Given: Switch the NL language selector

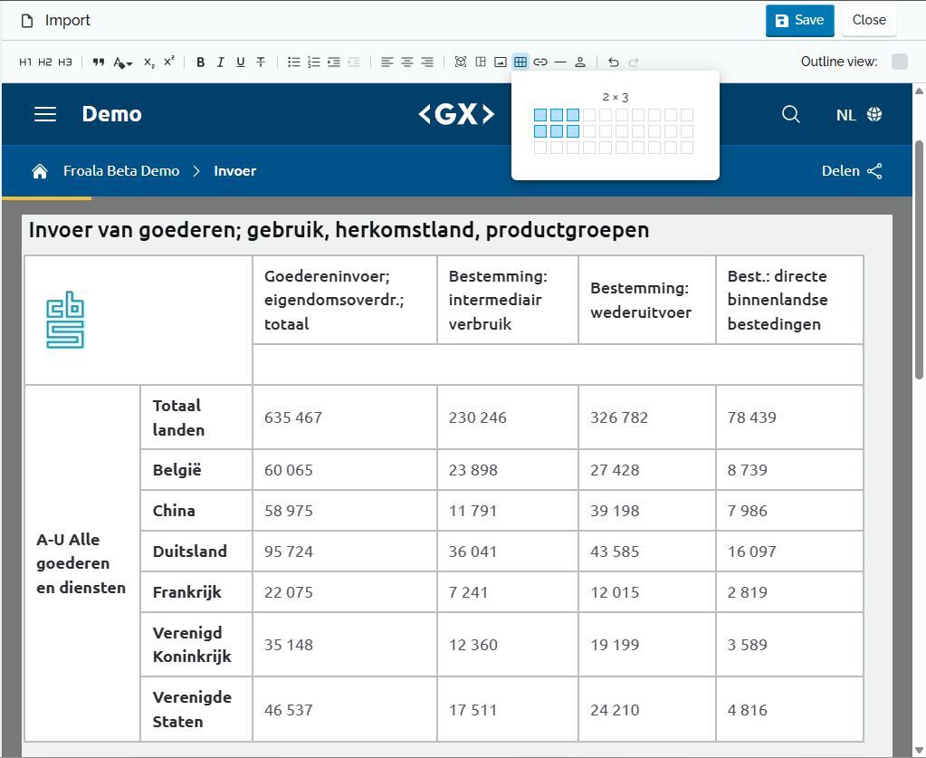Looking at the screenshot, I should click(x=859, y=115).
